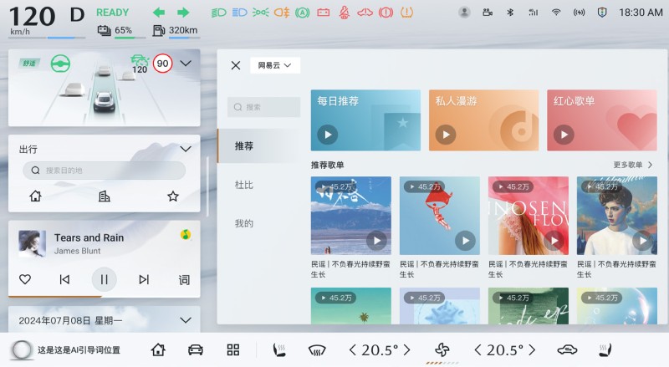This screenshot has width=669, height=367.
Task: Decrease left temperature with left arrow
Action: [352, 350]
